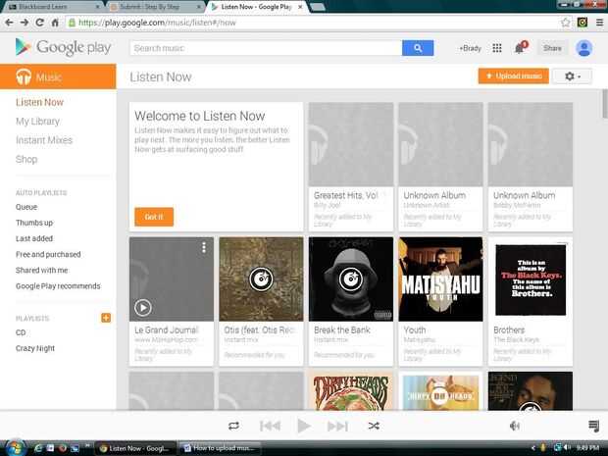Click the Upload music button

[x=514, y=76]
